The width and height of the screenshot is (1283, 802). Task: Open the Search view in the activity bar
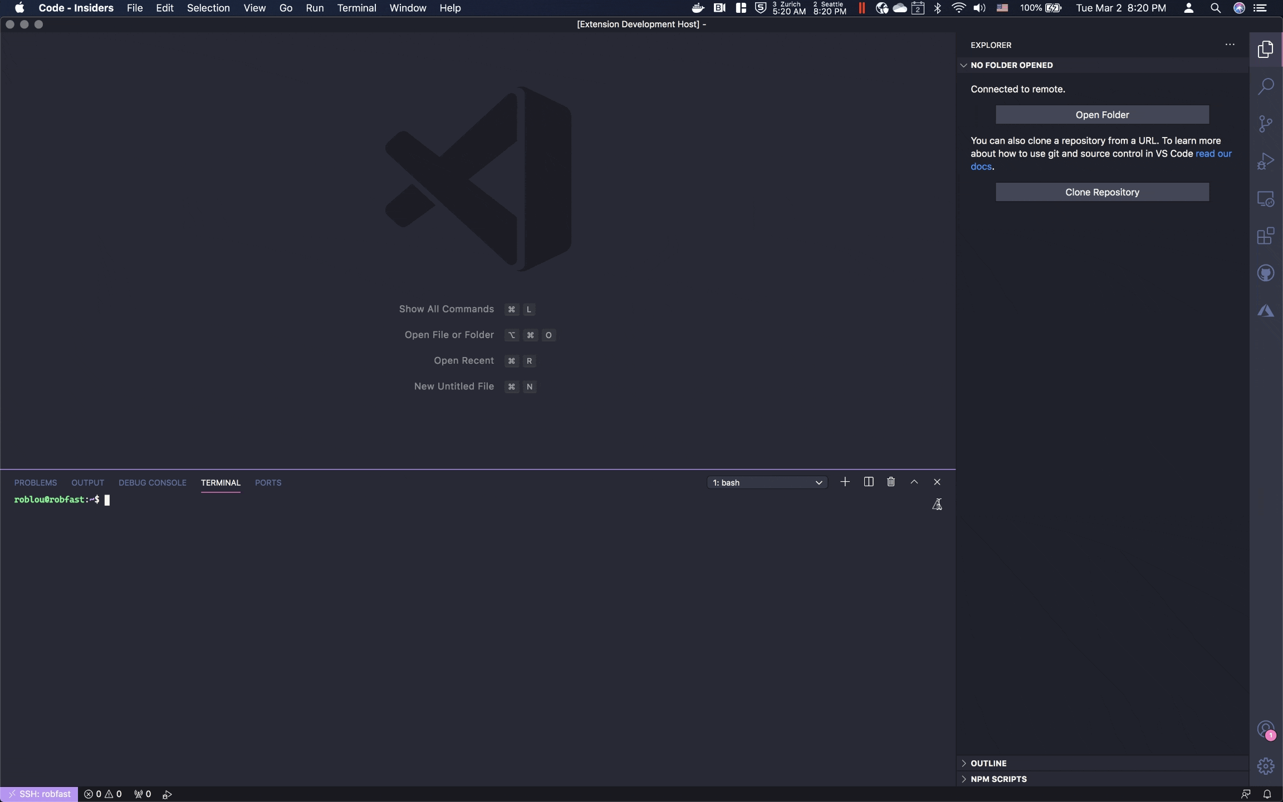[1265, 86]
